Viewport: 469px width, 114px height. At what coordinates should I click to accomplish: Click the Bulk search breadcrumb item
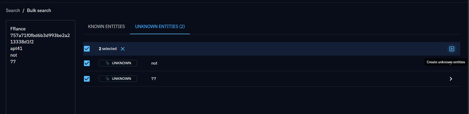click(39, 10)
